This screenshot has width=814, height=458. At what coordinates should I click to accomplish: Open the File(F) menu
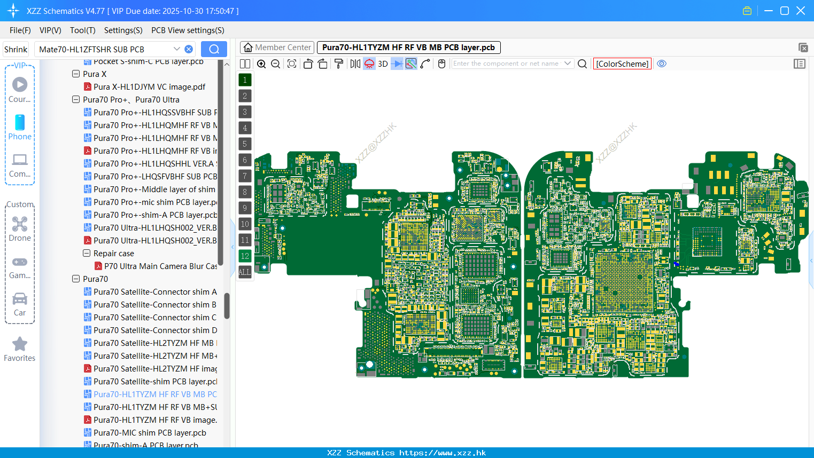pos(20,30)
